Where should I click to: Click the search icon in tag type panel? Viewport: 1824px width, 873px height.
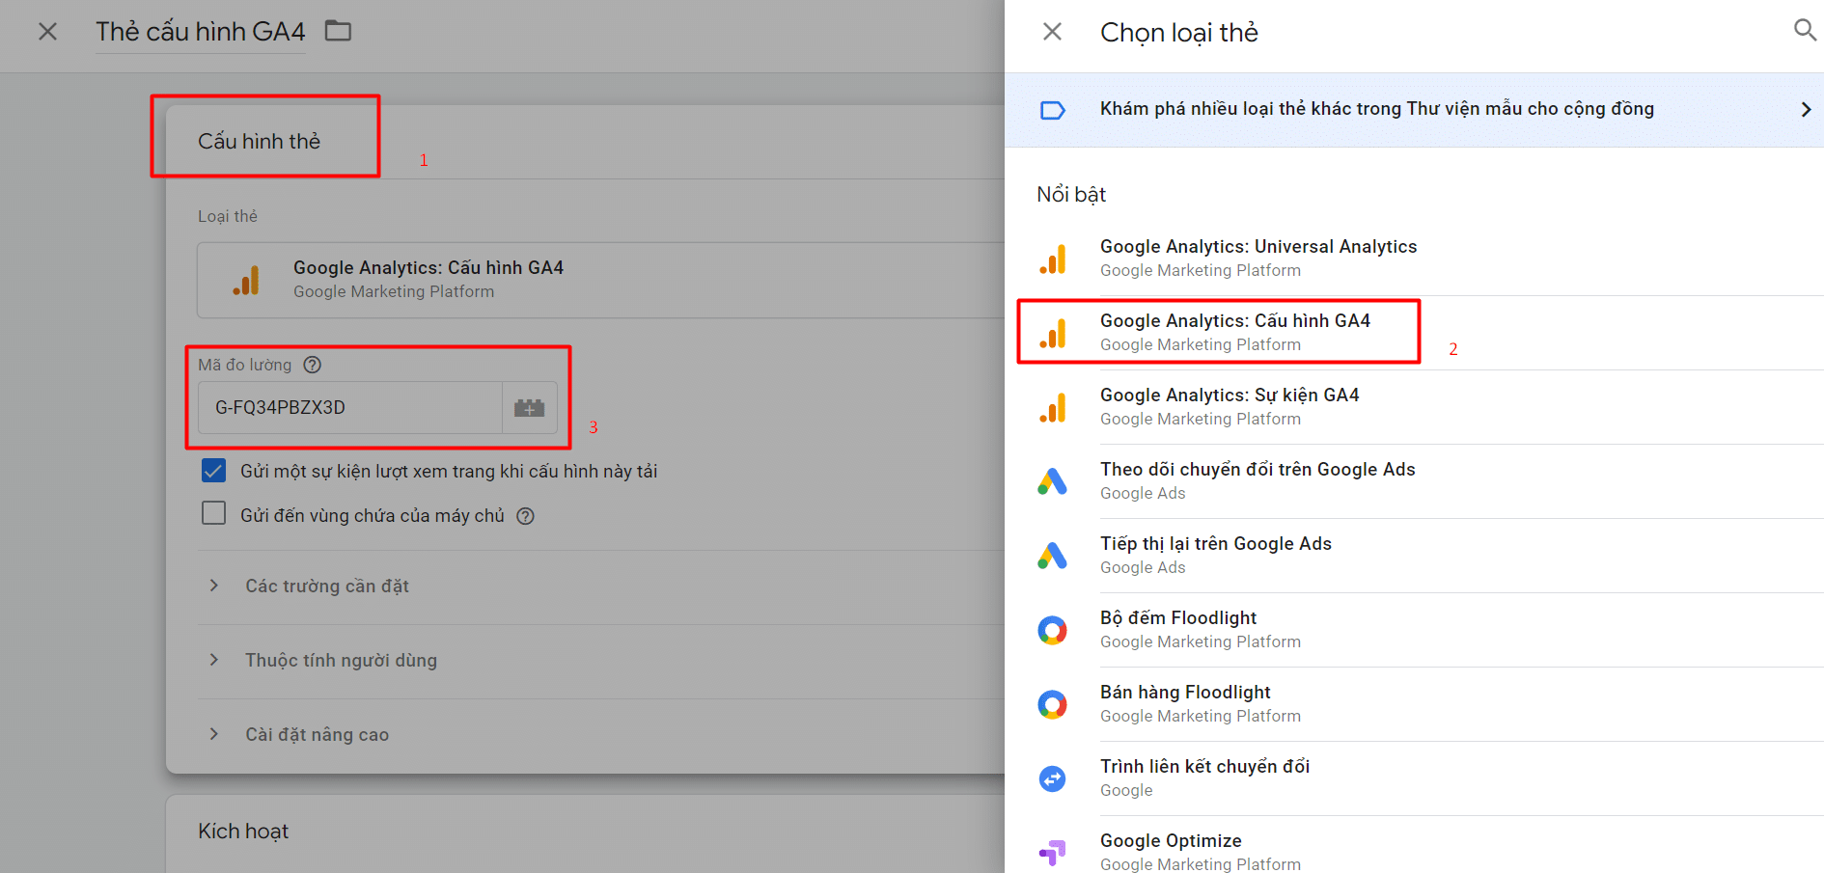1804,30
